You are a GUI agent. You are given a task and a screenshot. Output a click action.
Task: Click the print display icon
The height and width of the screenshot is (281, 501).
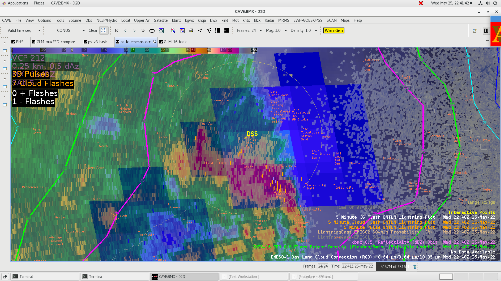point(191,30)
